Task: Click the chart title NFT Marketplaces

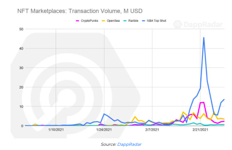Action: [80, 11]
